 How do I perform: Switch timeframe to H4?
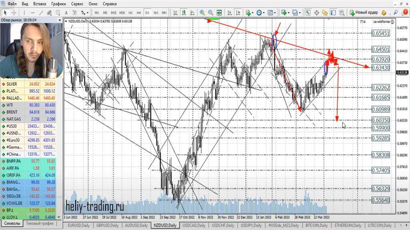click(139, 12)
